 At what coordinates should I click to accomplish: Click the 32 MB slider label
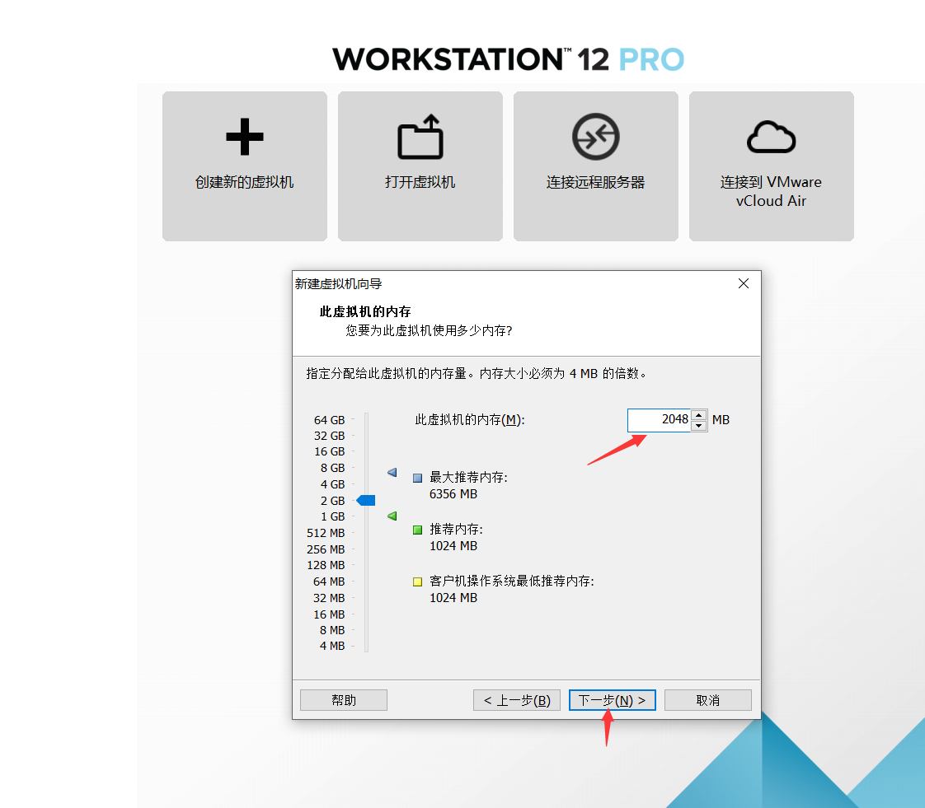[x=329, y=598]
